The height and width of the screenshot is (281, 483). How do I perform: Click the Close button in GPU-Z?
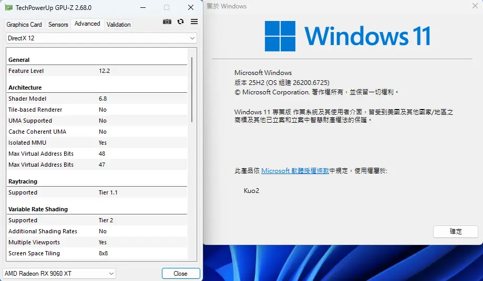point(180,274)
